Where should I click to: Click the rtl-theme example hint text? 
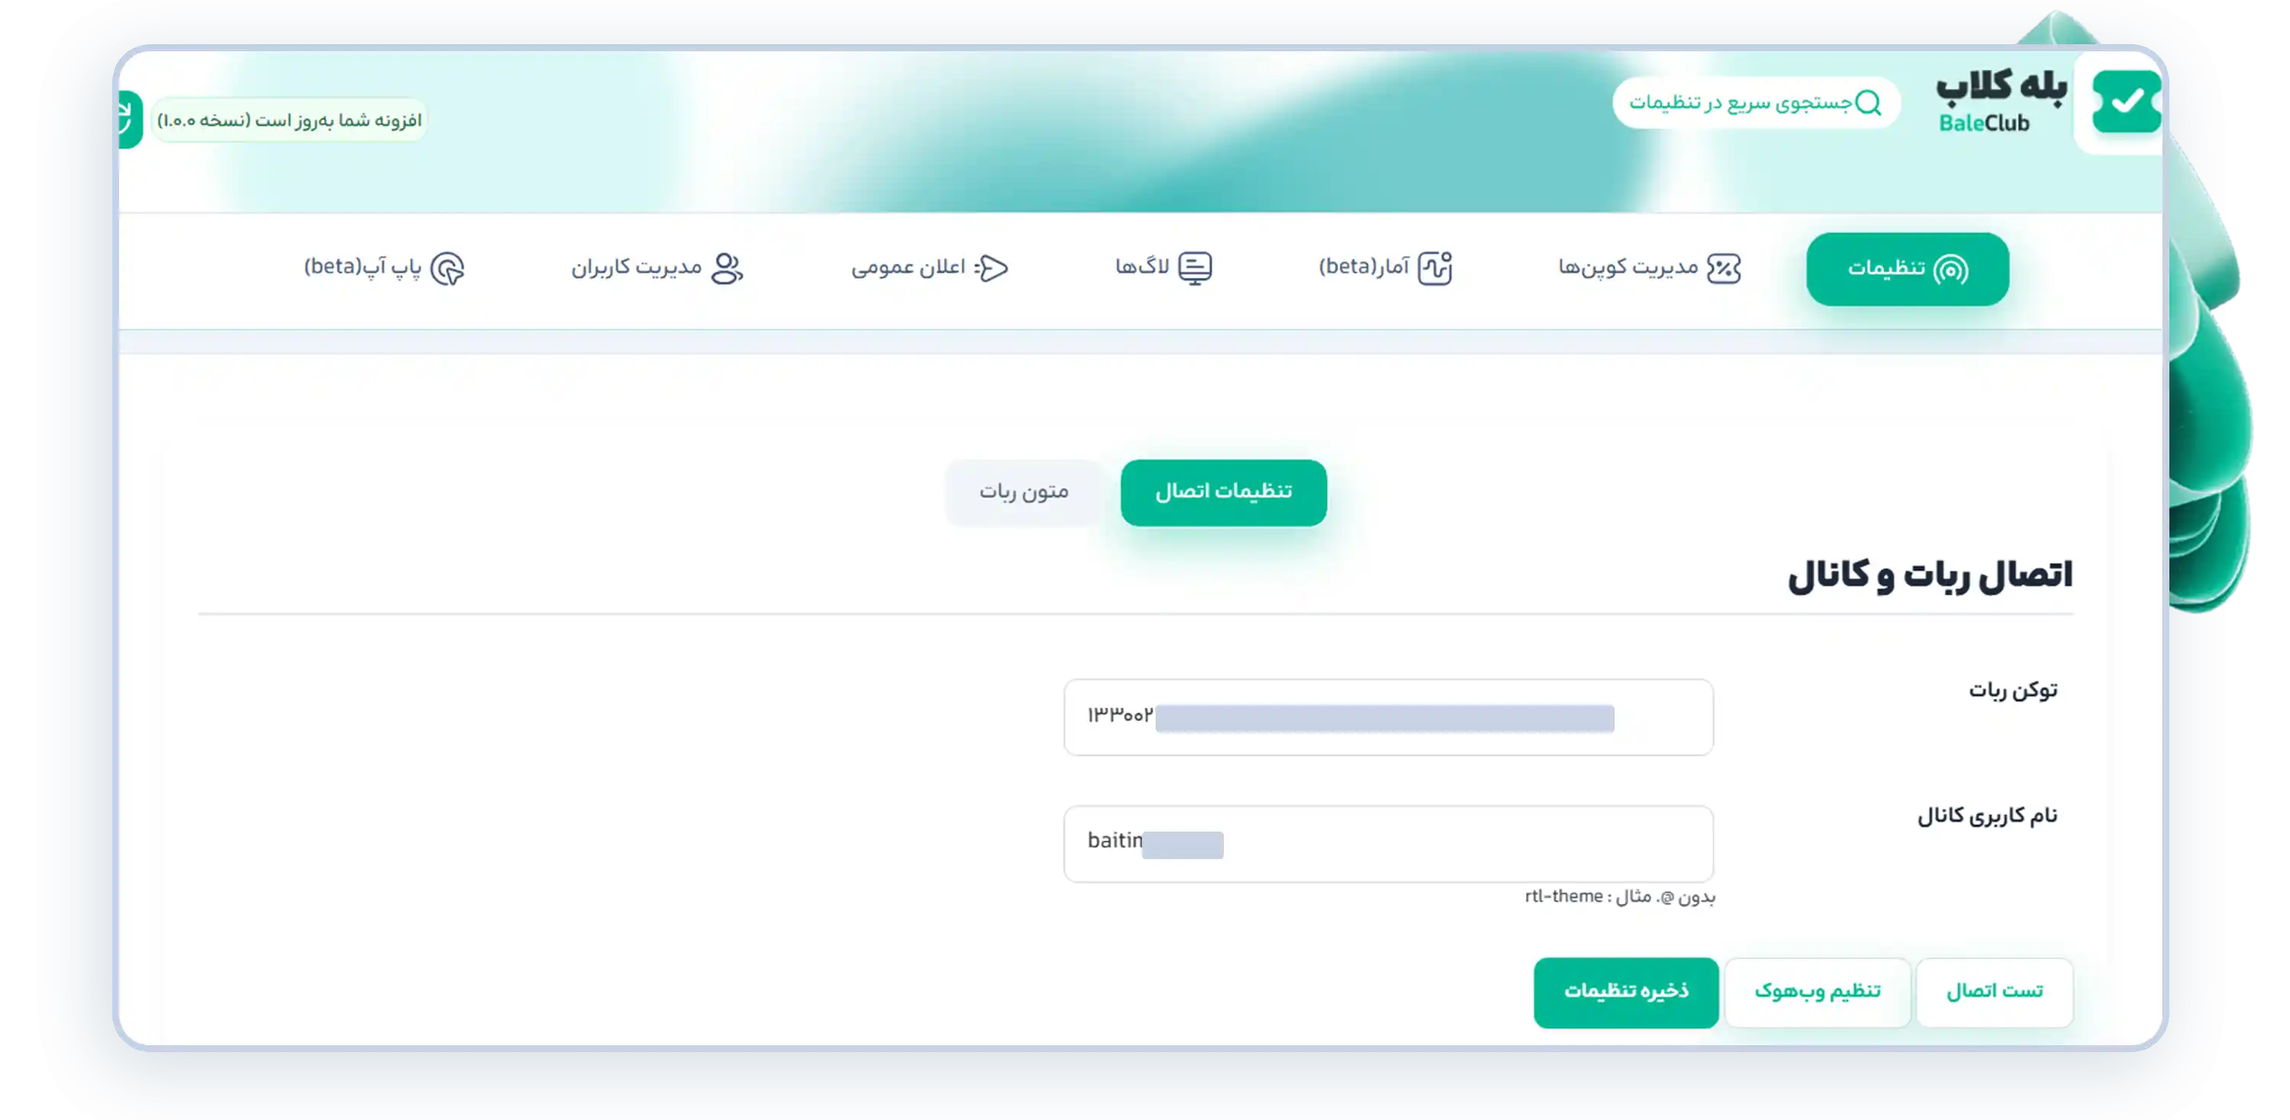point(1620,897)
